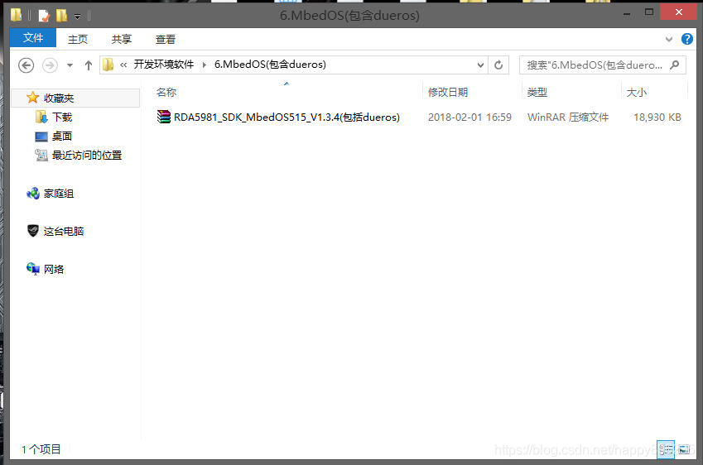703x465 pixels.
Task: Click the Forward navigation arrow
Action: pyautogui.click(x=50, y=65)
